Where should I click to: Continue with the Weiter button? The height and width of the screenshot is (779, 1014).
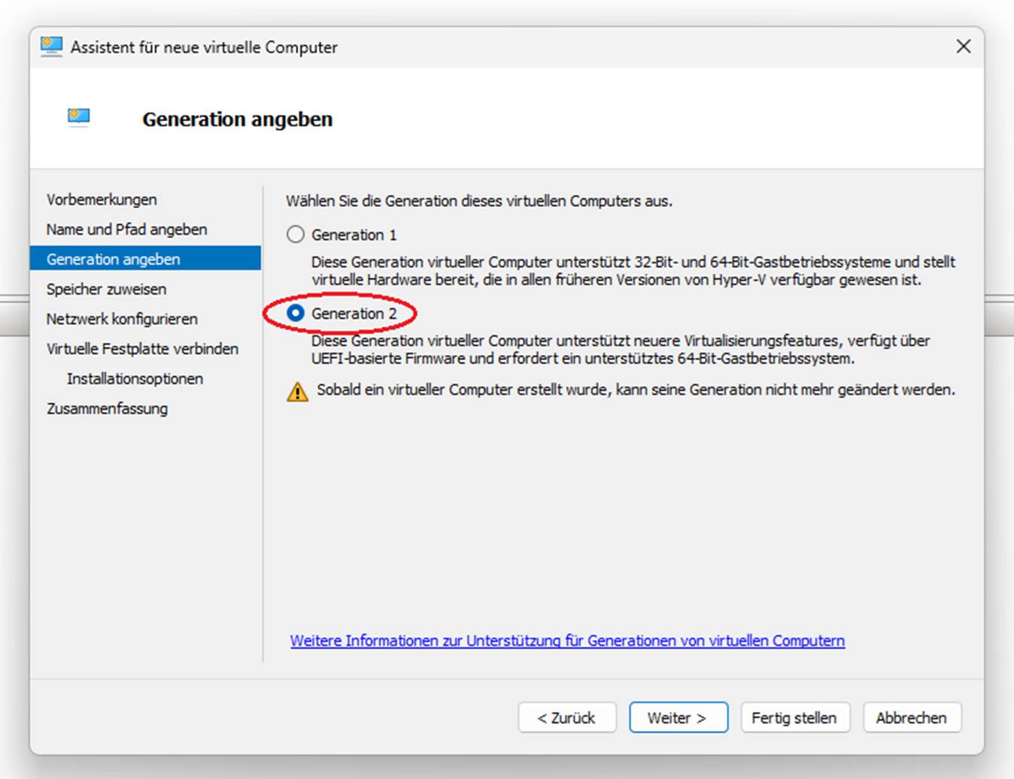[678, 718]
